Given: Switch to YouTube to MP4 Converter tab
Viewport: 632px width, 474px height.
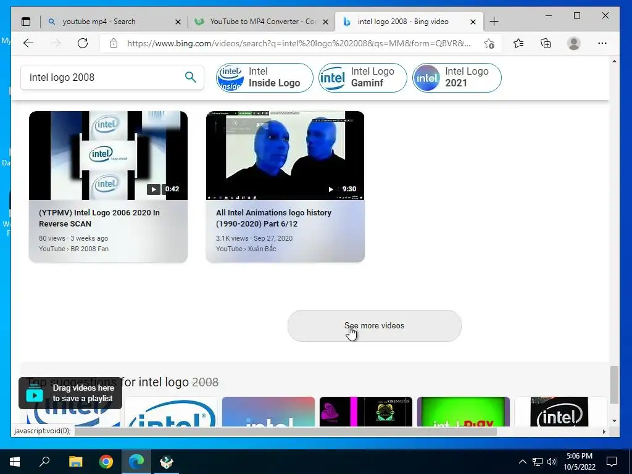Looking at the screenshot, I should point(261,22).
